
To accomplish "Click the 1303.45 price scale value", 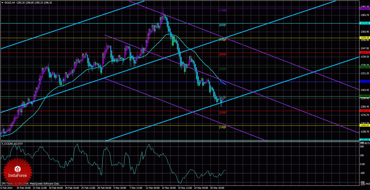I will [x=365, y=90].
